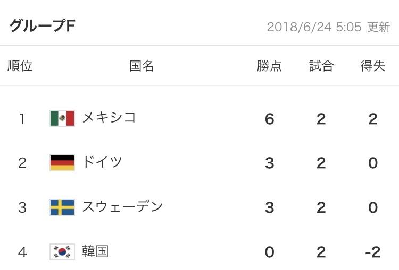
Task: Select the 国名 column header
Action: coord(142,66)
